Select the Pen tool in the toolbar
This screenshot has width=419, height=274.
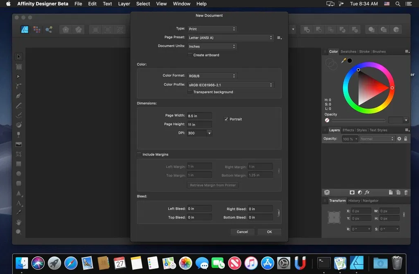[18, 95]
